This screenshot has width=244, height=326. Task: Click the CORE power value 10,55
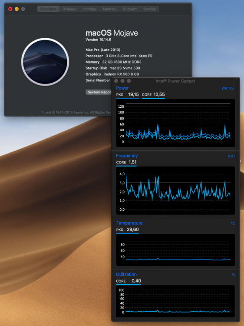click(x=159, y=95)
